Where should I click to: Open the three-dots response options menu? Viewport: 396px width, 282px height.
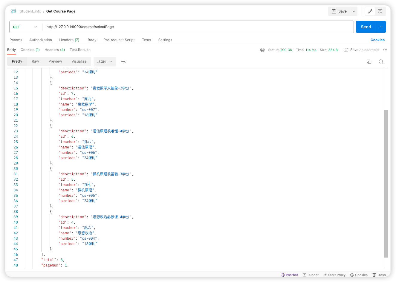(x=385, y=50)
